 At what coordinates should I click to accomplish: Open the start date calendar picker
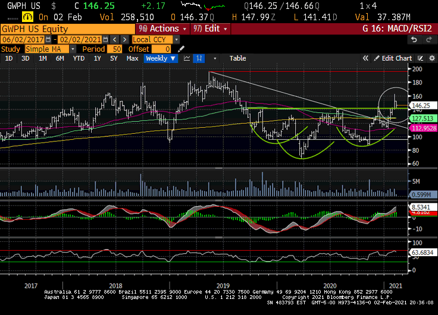(48, 39)
